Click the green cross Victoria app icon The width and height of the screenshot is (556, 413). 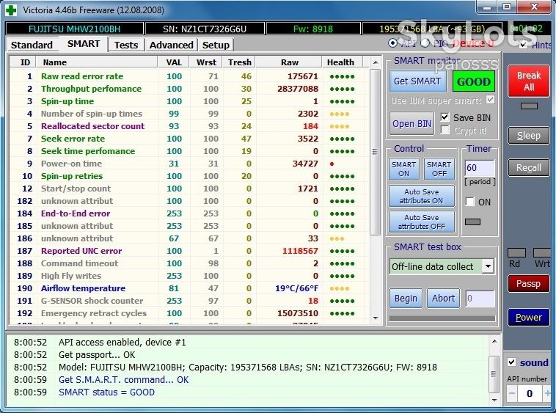pyautogui.click(x=11, y=10)
